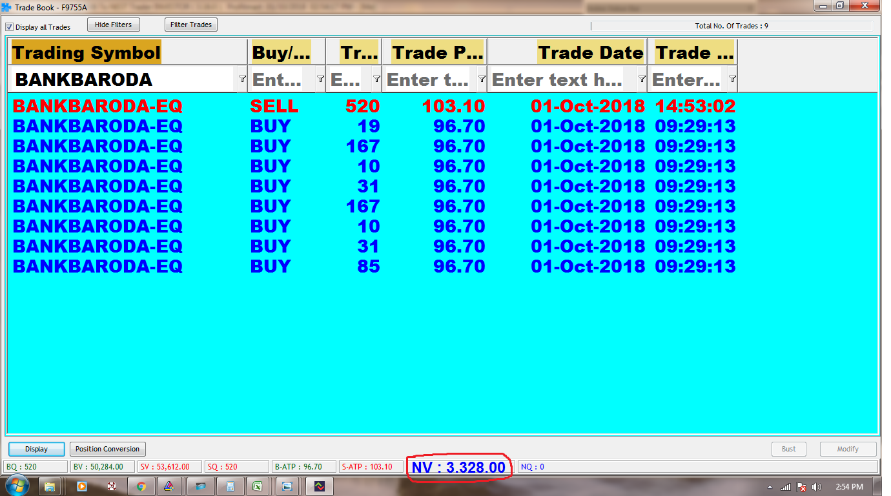Click the BV : 50,284.00 status field

tap(103, 466)
